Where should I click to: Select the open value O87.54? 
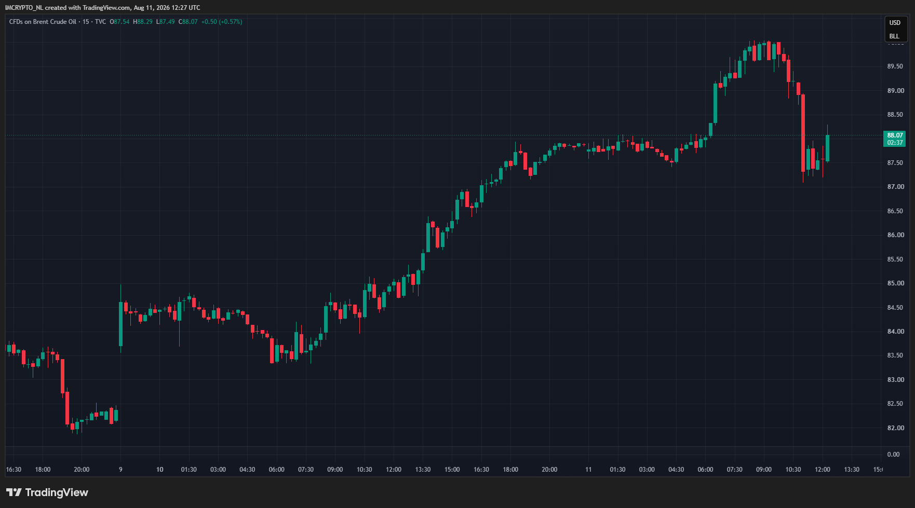tap(119, 22)
